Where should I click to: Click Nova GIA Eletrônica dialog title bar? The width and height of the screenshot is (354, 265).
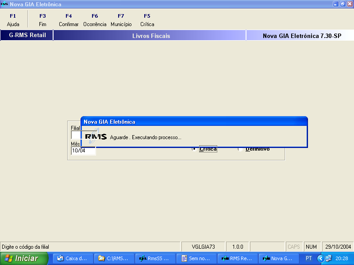pyautogui.click(x=194, y=122)
